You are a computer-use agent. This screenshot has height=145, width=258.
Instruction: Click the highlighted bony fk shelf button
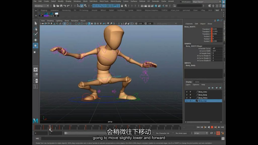46,14
